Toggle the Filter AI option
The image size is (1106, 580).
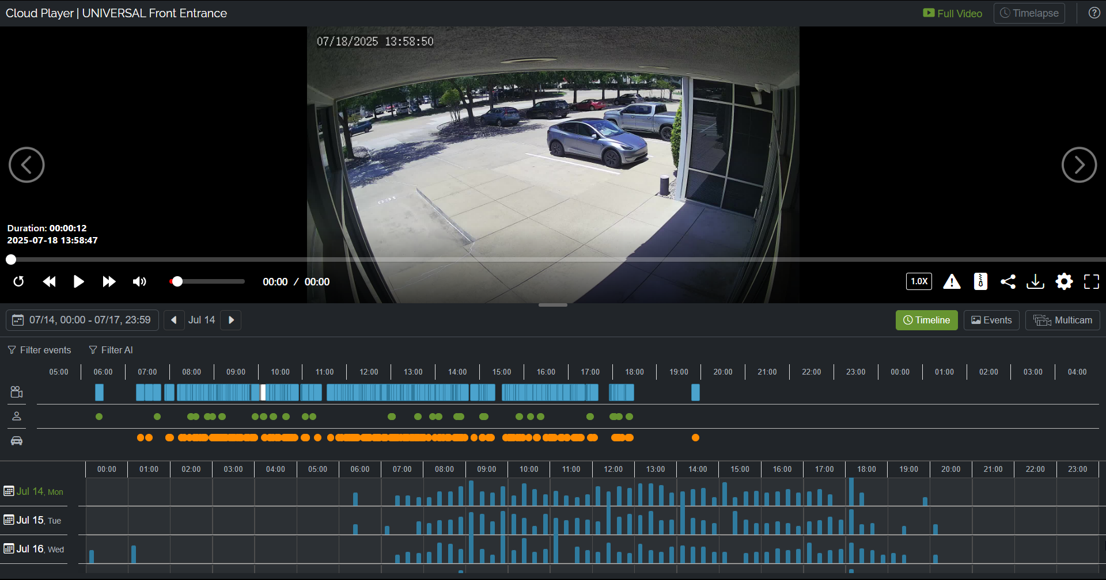[111, 350]
